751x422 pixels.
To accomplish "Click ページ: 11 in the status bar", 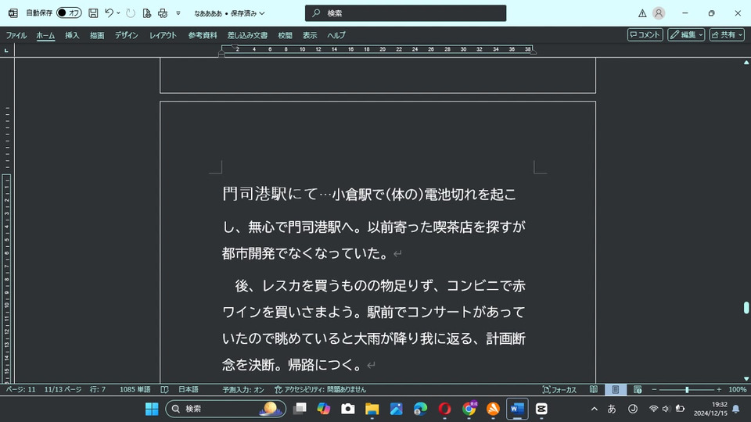I will pos(20,389).
